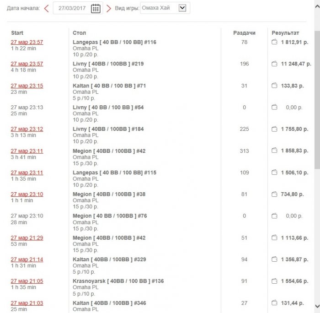This screenshot has width=320, height=313.
Task: Open the calendar date picker icon
Action: click(96, 8)
